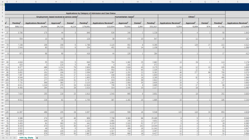Viewport: 249px width, 140px height.
Task: Click 'Applications Received' header under Employment-based
Action: click(x=36, y=23)
